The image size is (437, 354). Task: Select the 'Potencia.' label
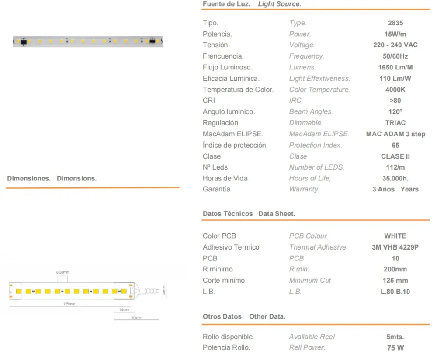click(217, 34)
